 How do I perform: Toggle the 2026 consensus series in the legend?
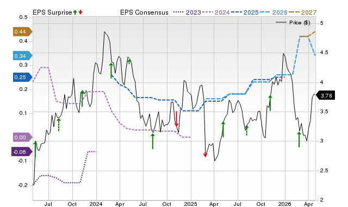click(274, 12)
